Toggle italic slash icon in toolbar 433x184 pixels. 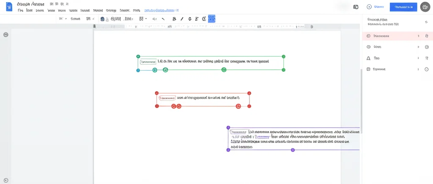[x=182, y=19]
